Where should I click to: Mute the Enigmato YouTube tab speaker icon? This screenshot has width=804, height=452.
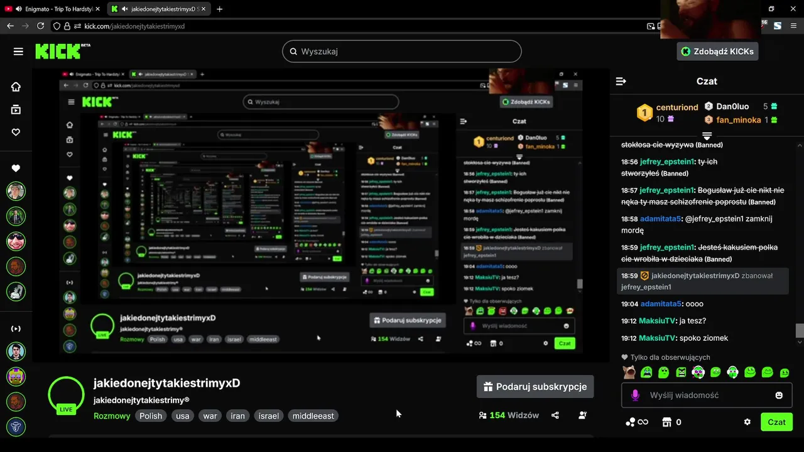pyautogui.click(x=19, y=9)
